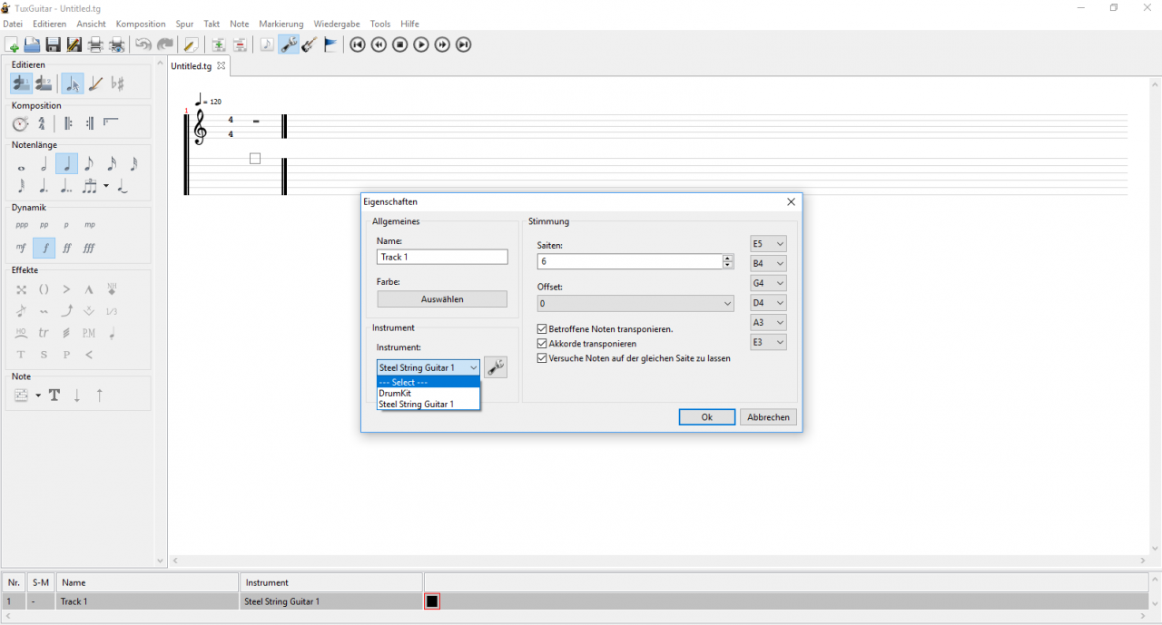Click the redo arrow icon
1162x625 pixels.
(x=164, y=44)
